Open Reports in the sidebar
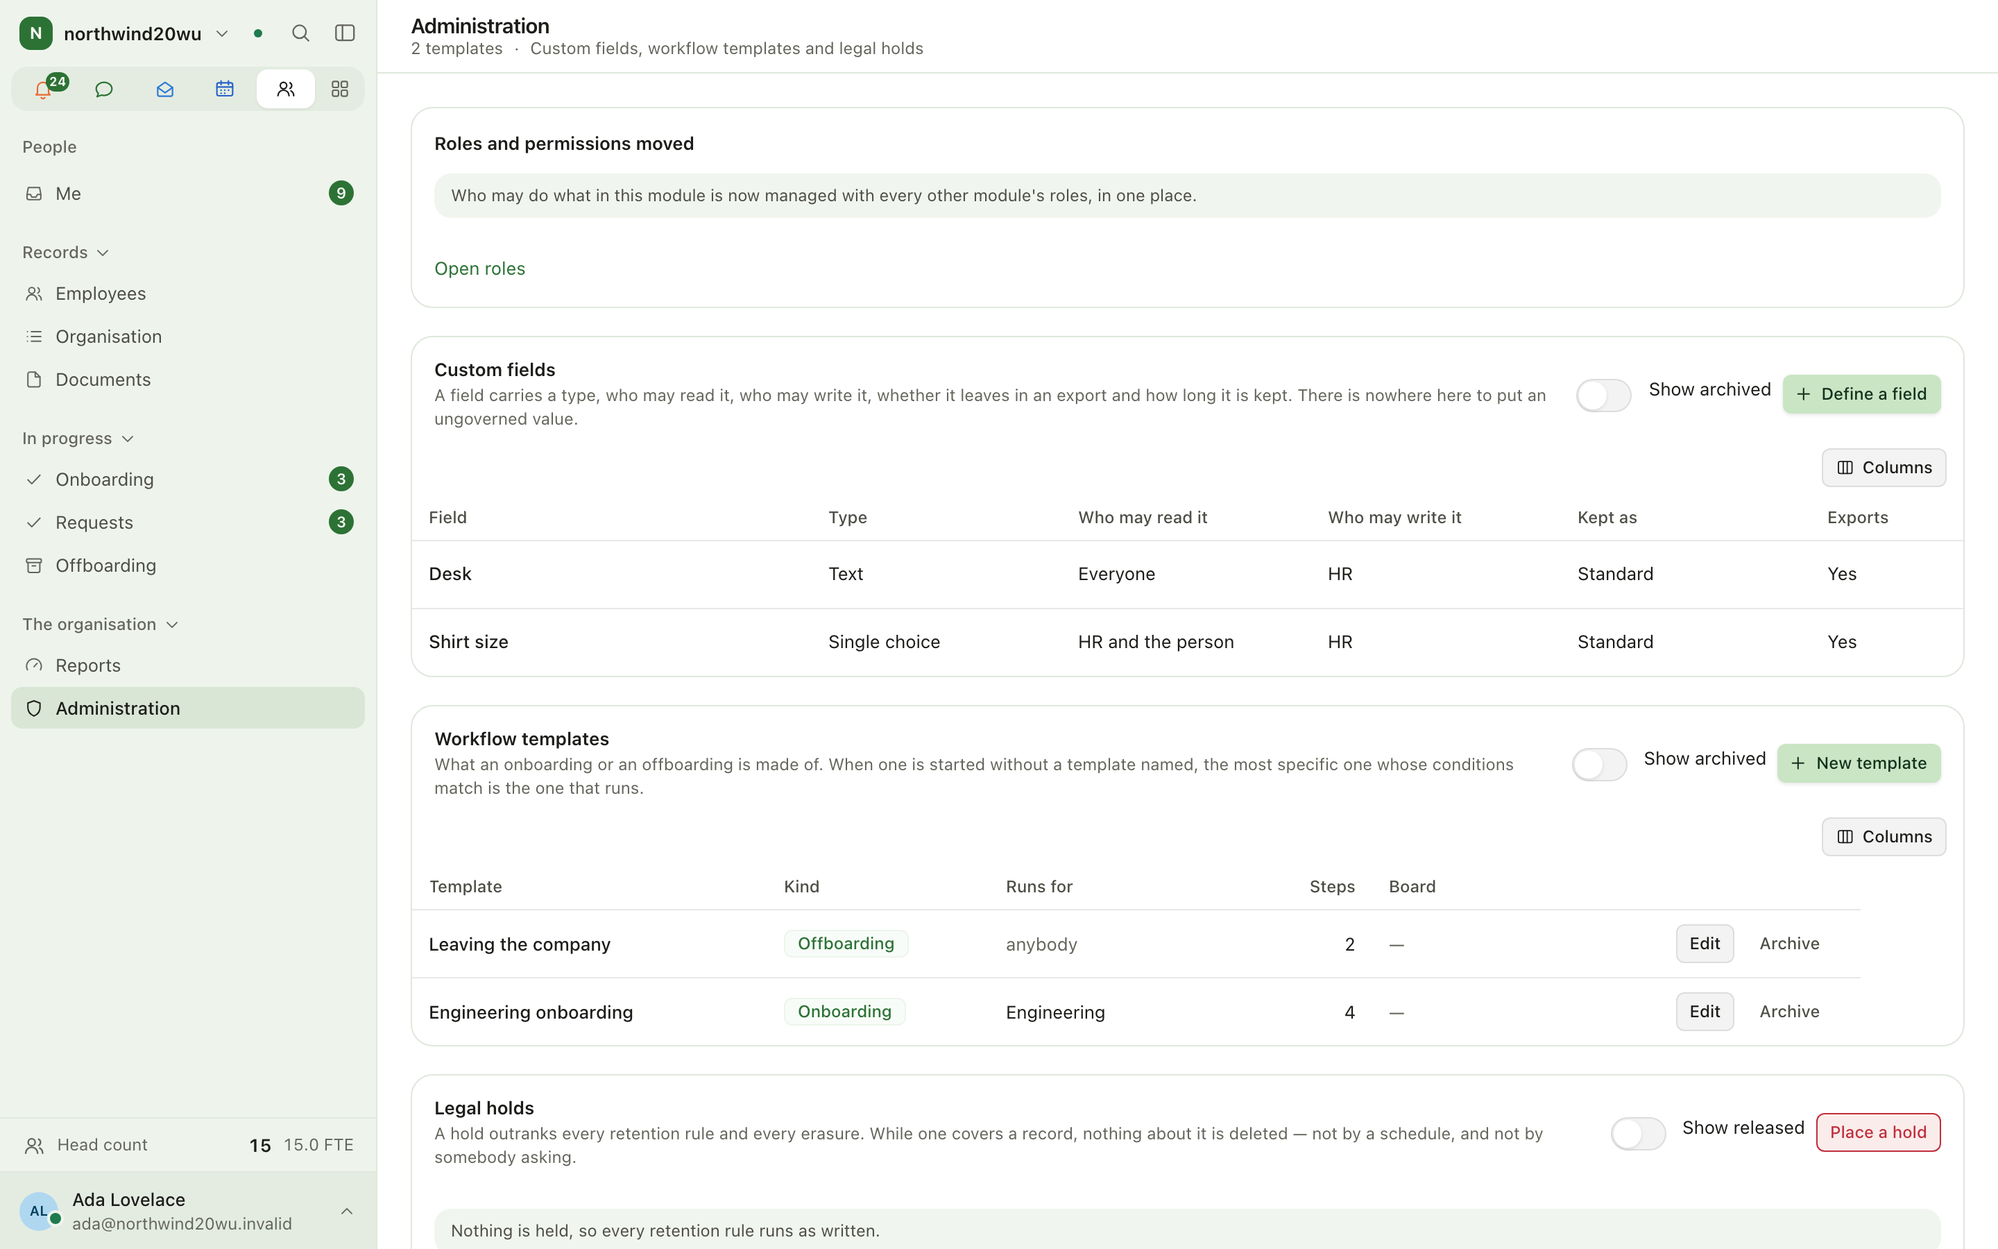 (187, 665)
